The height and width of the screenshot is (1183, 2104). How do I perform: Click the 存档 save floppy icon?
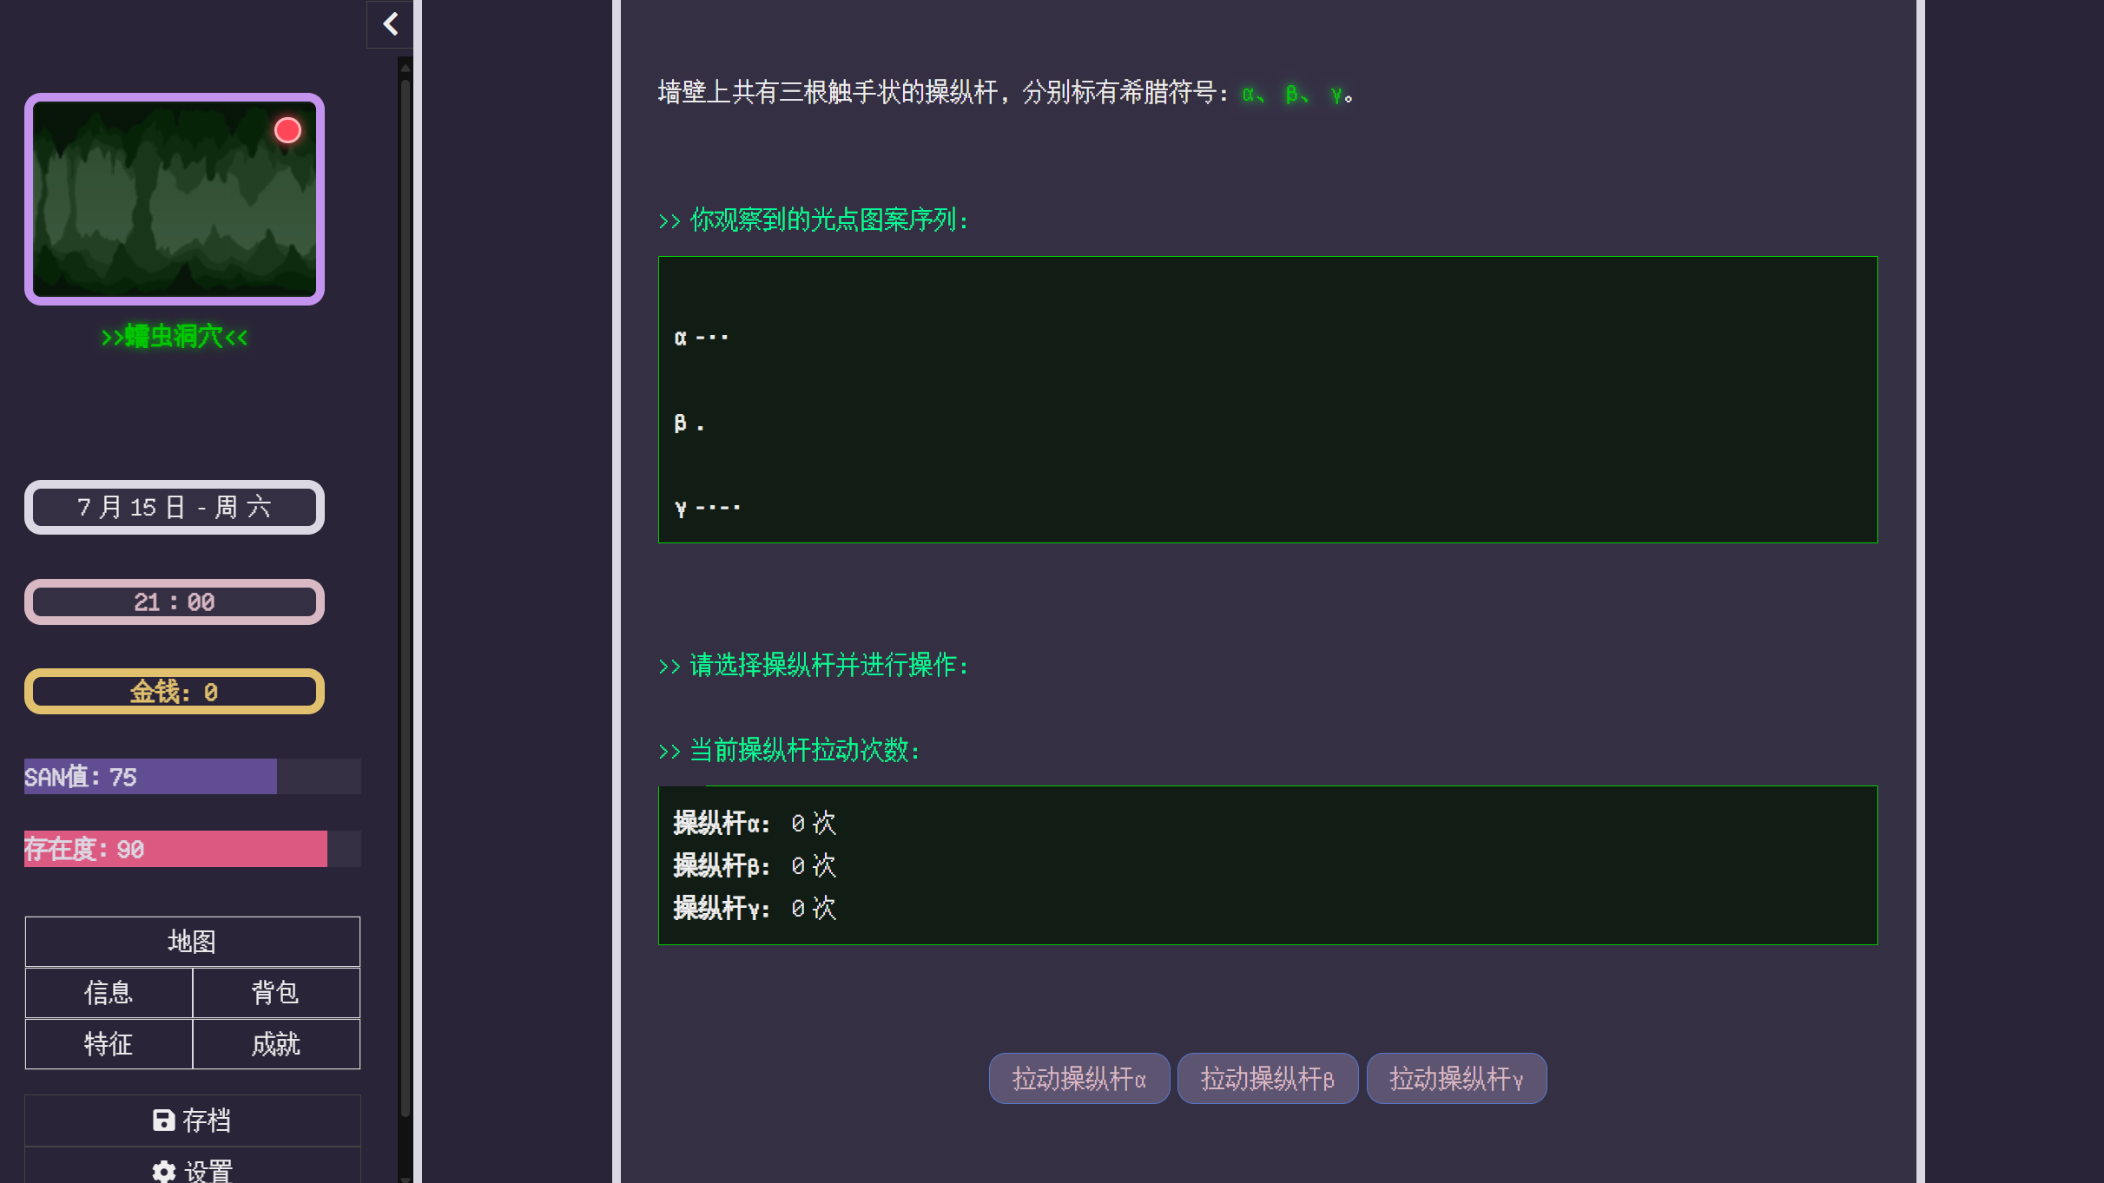click(x=163, y=1121)
